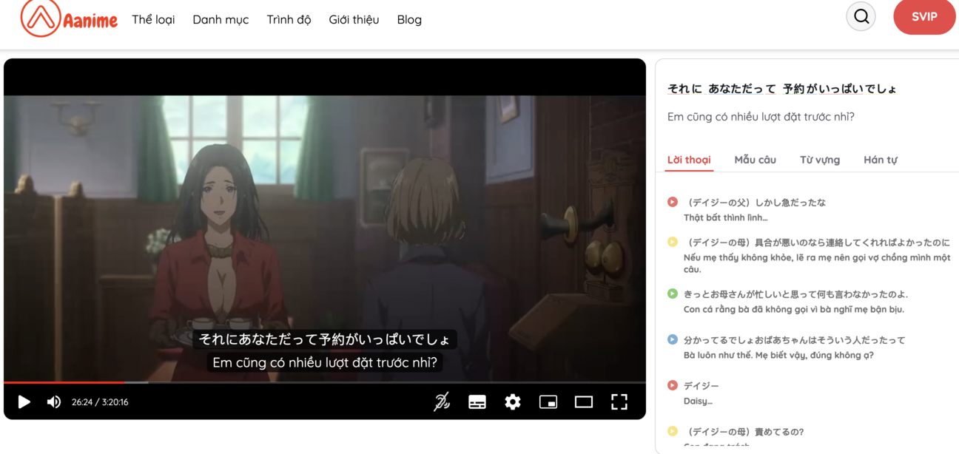Open the search magnifier in the header
959x454 pixels.
(860, 16)
